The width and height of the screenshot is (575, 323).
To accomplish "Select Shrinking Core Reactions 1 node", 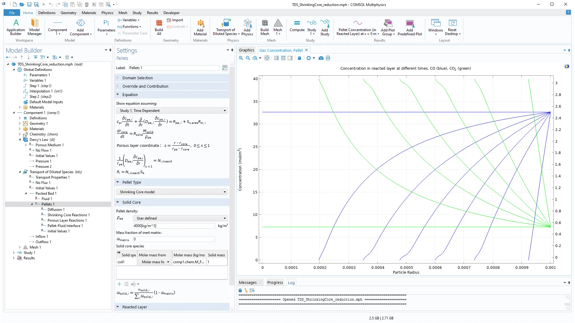I will click(x=68, y=215).
